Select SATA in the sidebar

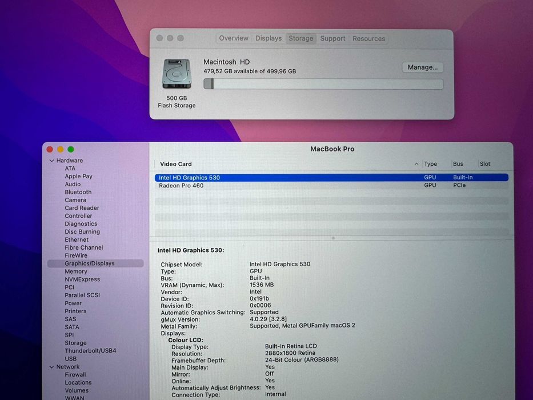point(72,327)
